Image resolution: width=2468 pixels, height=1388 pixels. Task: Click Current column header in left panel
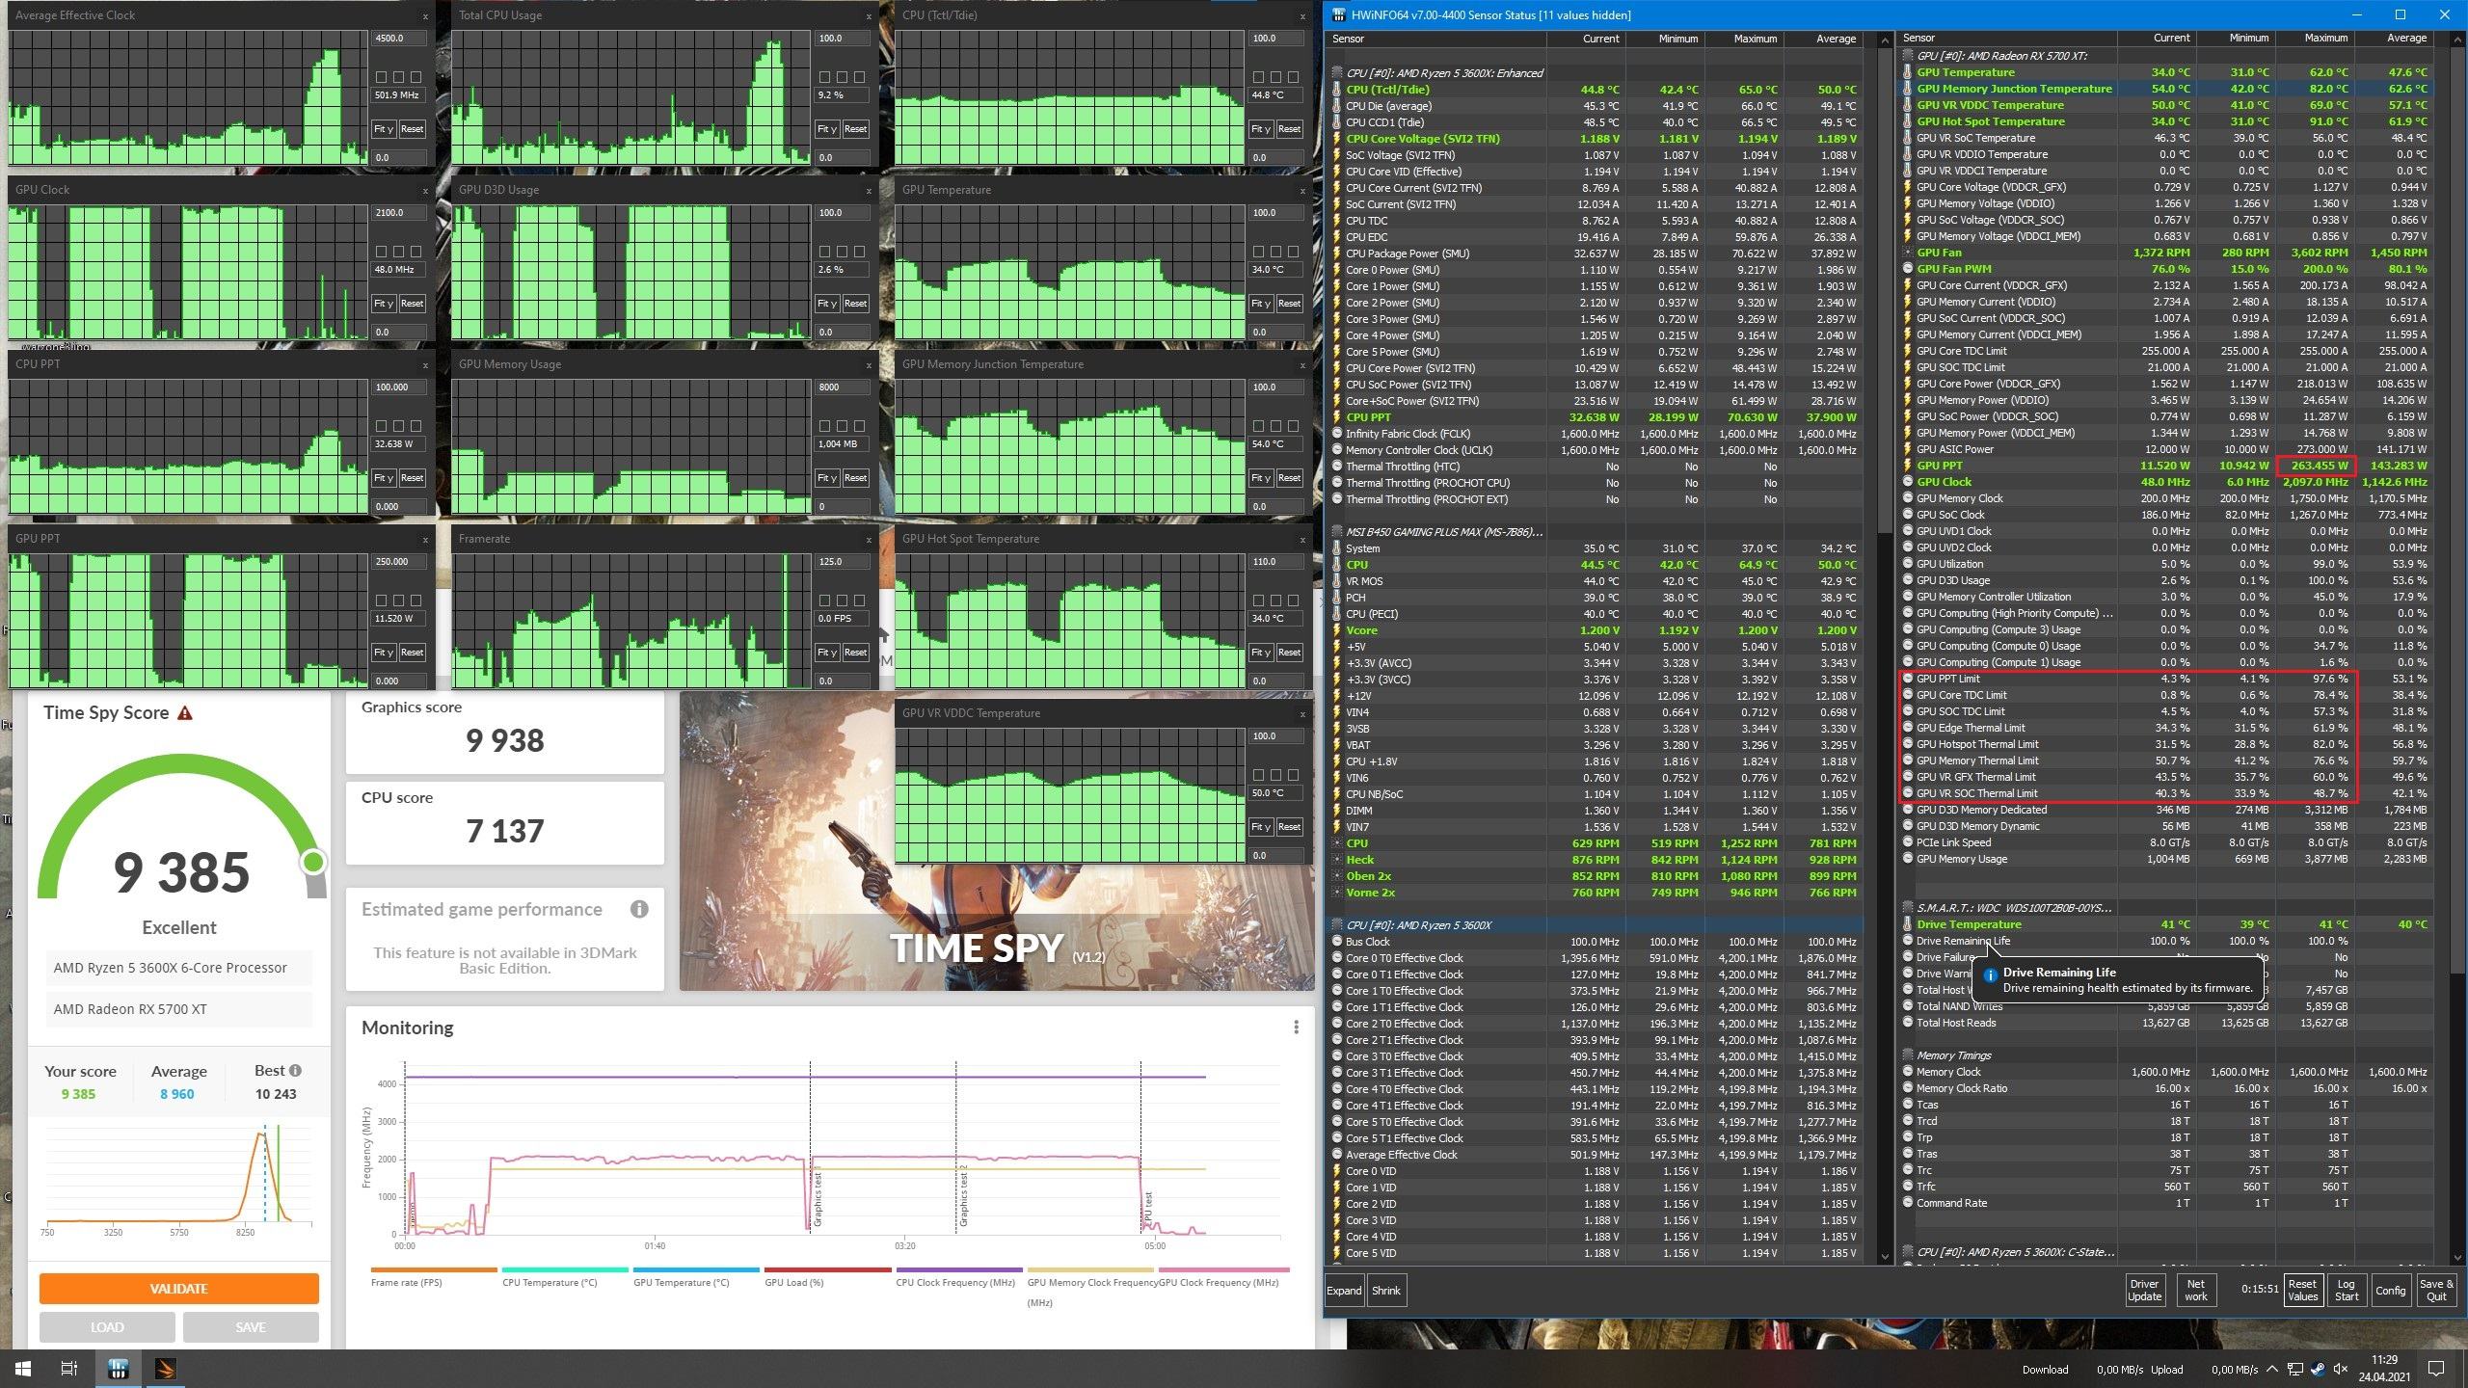pyautogui.click(x=1586, y=39)
